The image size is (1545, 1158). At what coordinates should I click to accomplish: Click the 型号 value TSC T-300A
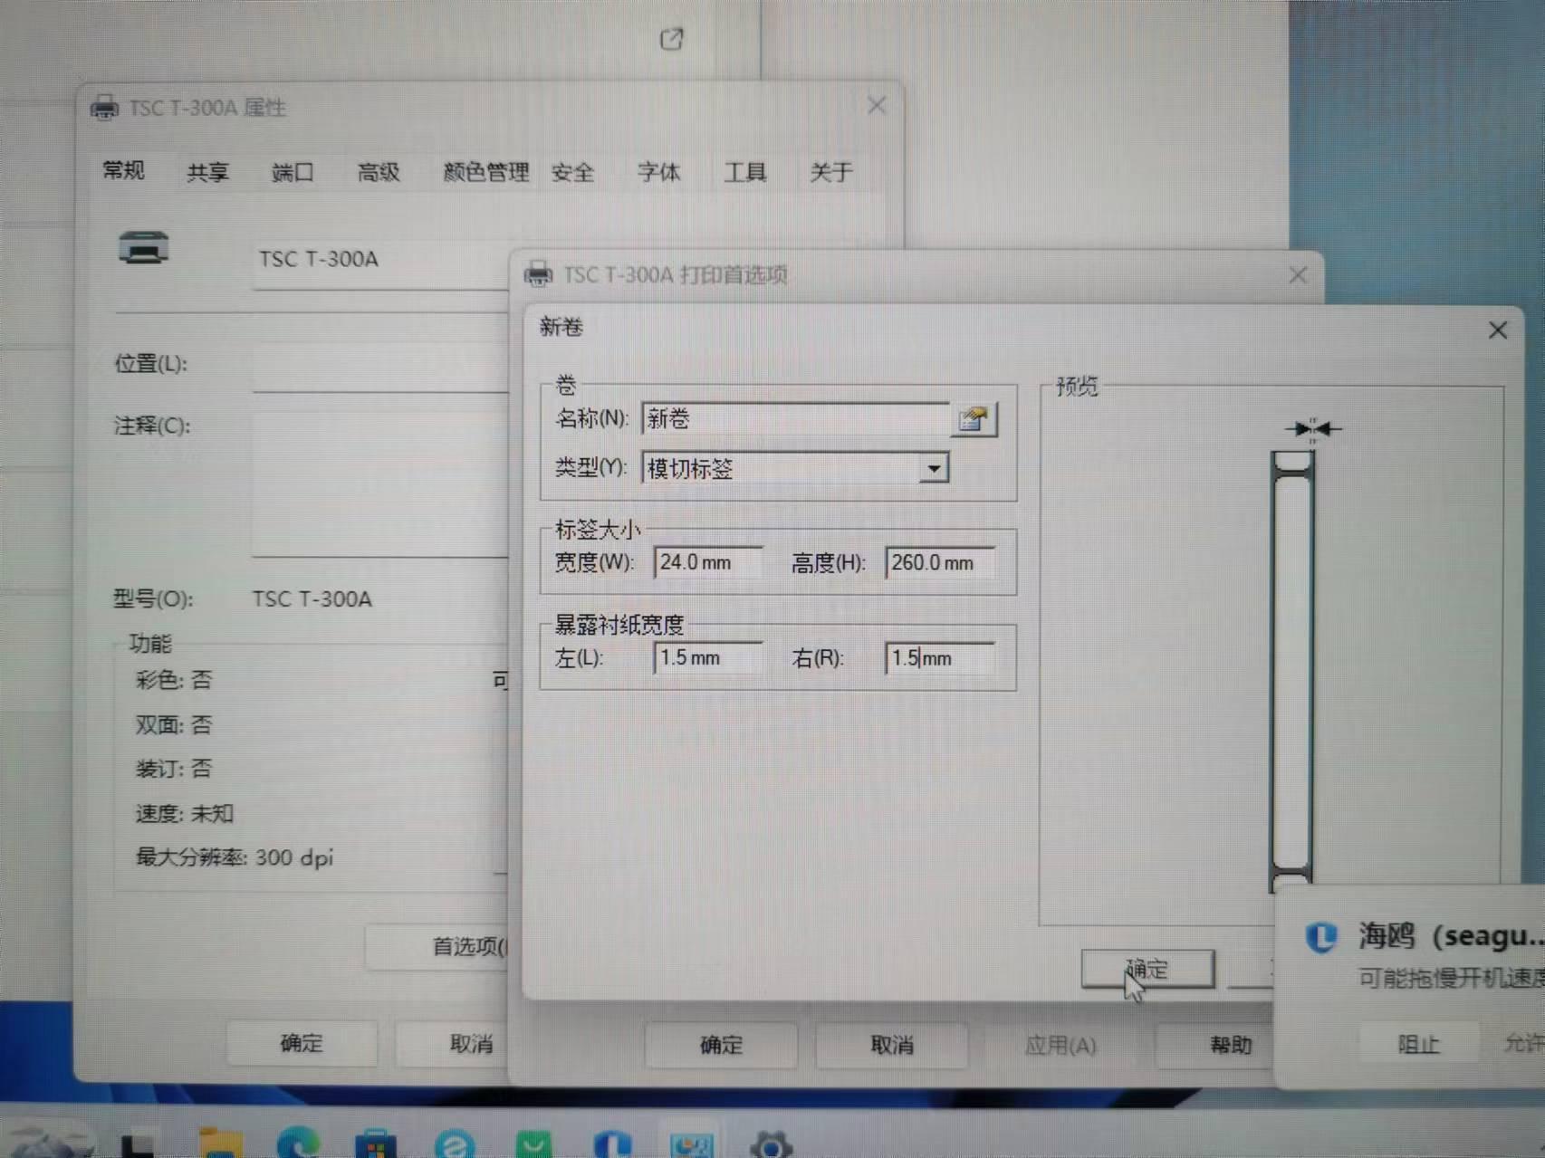(312, 599)
